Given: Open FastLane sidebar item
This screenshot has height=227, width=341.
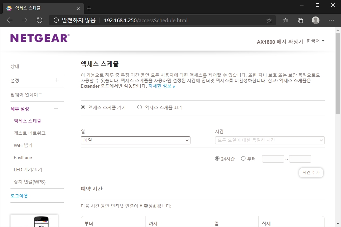Looking at the screenshot, I should [x=23, y=158].
